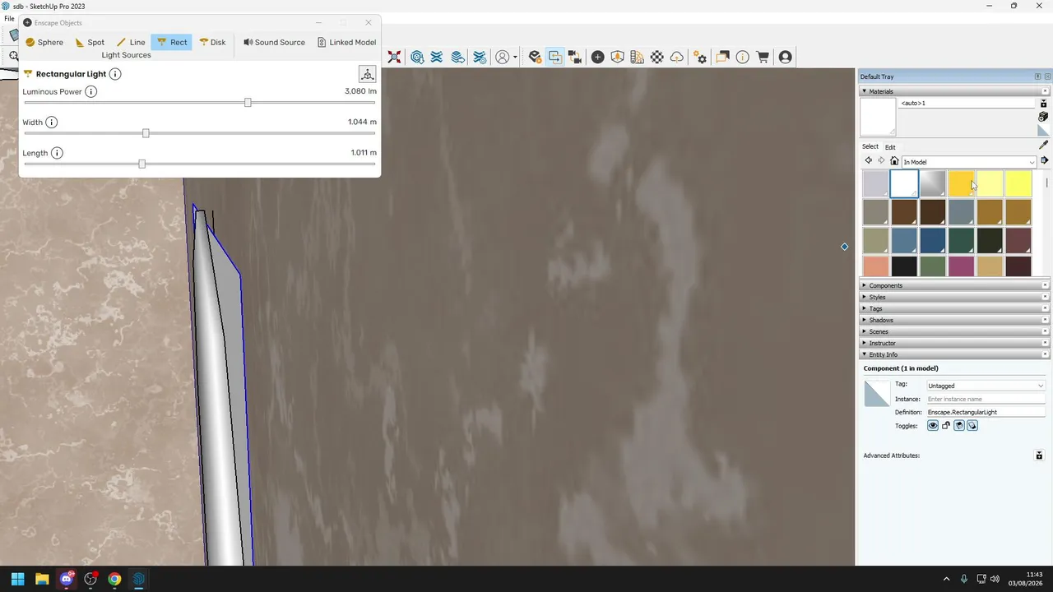Viewport: 1053px width, 592px height.
Task: Click the Width info icon
Action: 52,123
